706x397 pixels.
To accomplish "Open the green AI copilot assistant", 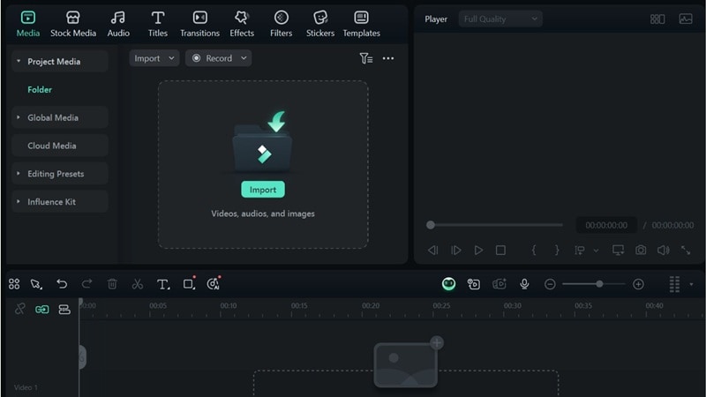I will (x=448, y=283).
